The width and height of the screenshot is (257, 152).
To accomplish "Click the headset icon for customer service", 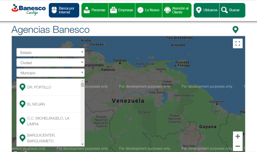I will pyautogui.click(x=167, y=10).
